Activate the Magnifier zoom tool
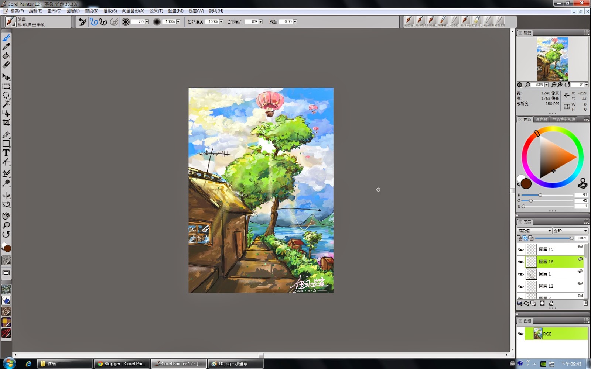The width and height of the screenshot is (591, 369). (x=6, y=224)
